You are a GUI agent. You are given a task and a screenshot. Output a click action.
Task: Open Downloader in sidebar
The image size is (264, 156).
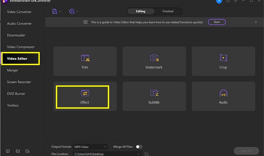(16, 35)
